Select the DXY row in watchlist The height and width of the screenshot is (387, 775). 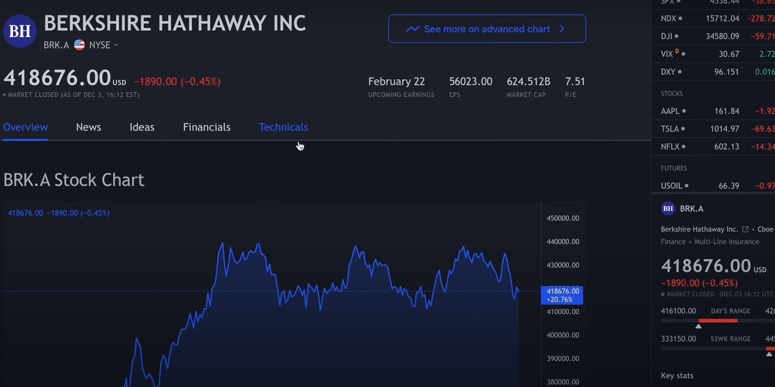tap(713, 72)
